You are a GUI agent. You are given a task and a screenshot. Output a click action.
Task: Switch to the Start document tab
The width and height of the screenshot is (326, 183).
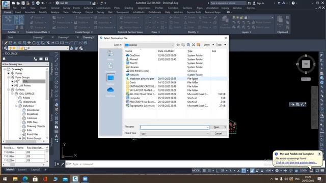(10, 37)
